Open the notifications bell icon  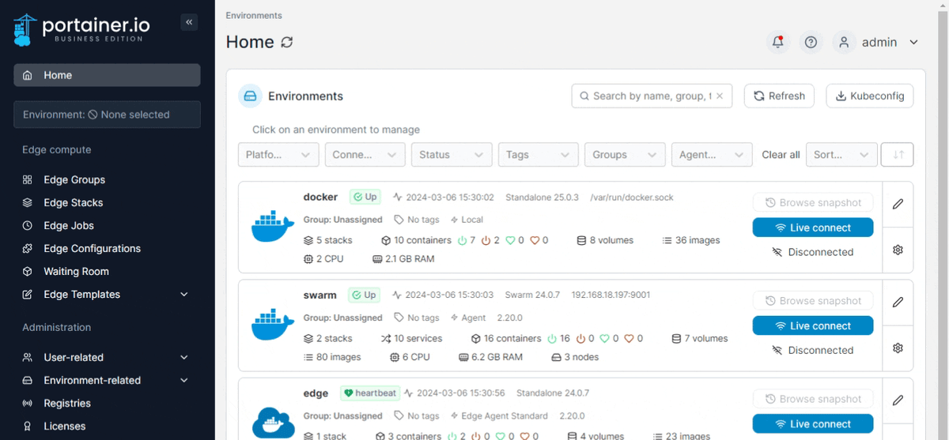tap(778, 43)
